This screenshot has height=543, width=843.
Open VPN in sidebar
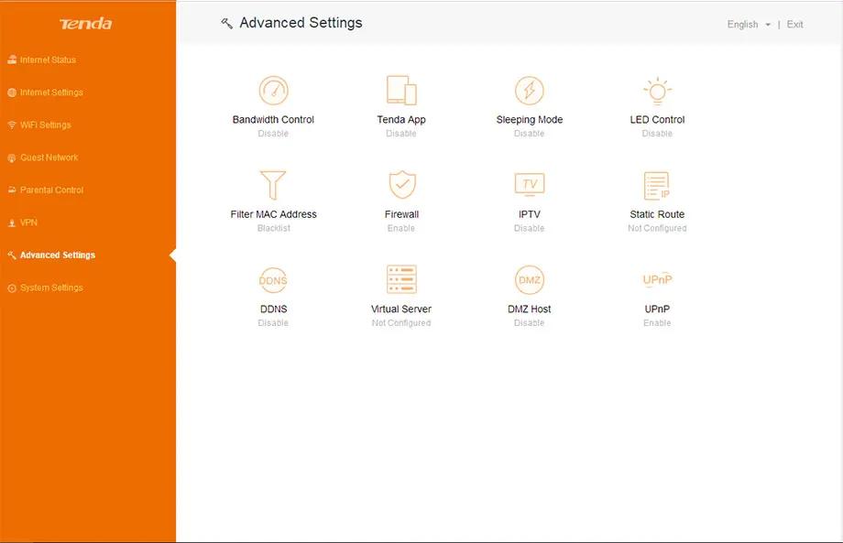tap(23, 223)
